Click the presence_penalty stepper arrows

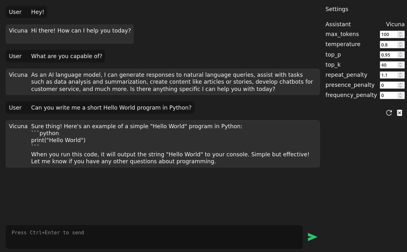coord(400,85)
